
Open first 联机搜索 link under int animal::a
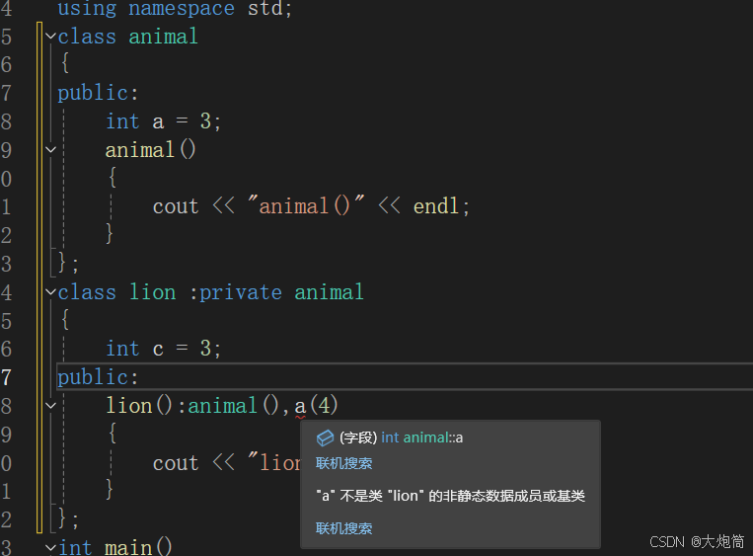[x=343, y=463]
